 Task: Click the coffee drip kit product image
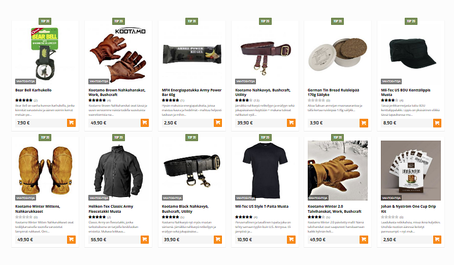(411, 171)
